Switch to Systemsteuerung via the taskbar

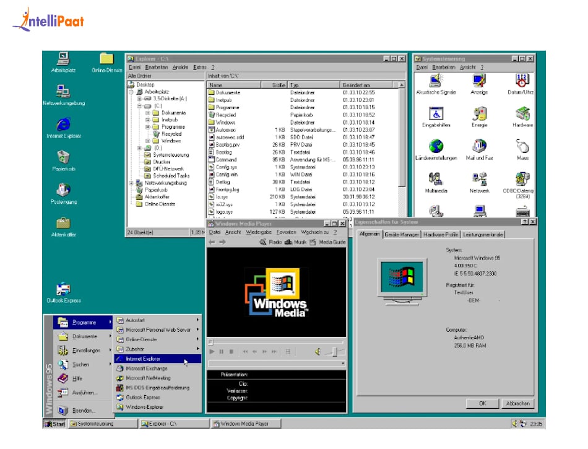[x=103, y=424]
